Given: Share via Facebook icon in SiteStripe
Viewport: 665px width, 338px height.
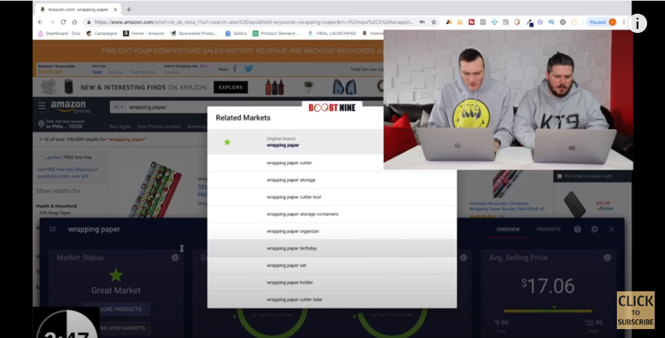Looking at the screenshot, I should click(235, 69).
